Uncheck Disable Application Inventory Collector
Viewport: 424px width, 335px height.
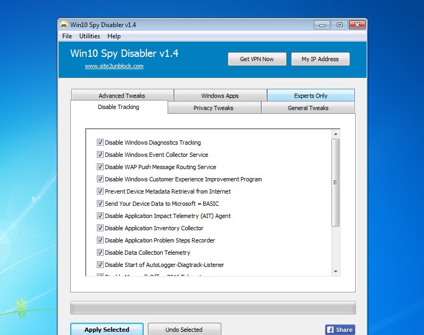pyautogui.click(x=100, y=228)
